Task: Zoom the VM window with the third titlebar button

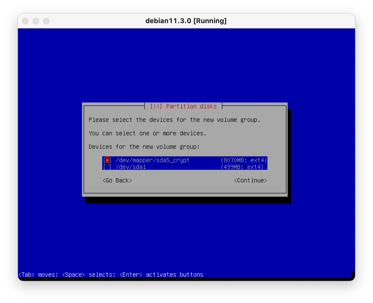Action: click(46, 21)
